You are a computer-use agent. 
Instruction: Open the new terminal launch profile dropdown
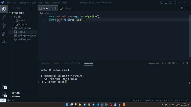coord(165,63)
